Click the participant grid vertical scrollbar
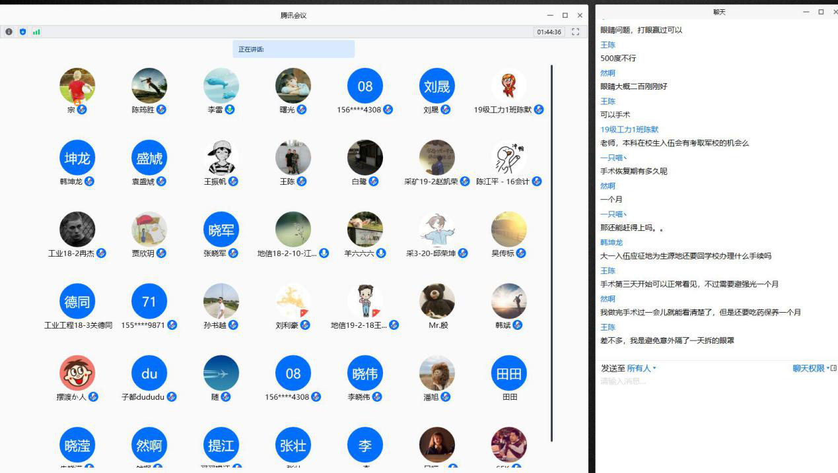The width and height of the screenshot is (838, 473). point(551,251)
